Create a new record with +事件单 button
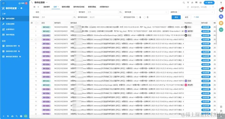 (209, 3)
